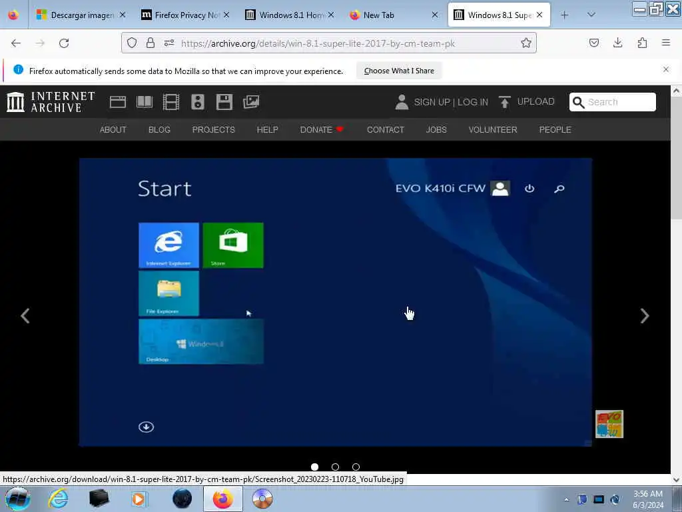
Task: Open the Images icon in Archive header
Action: [251, 102]
